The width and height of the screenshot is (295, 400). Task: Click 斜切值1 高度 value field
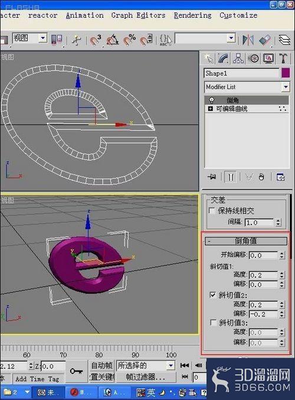(263, 275)
